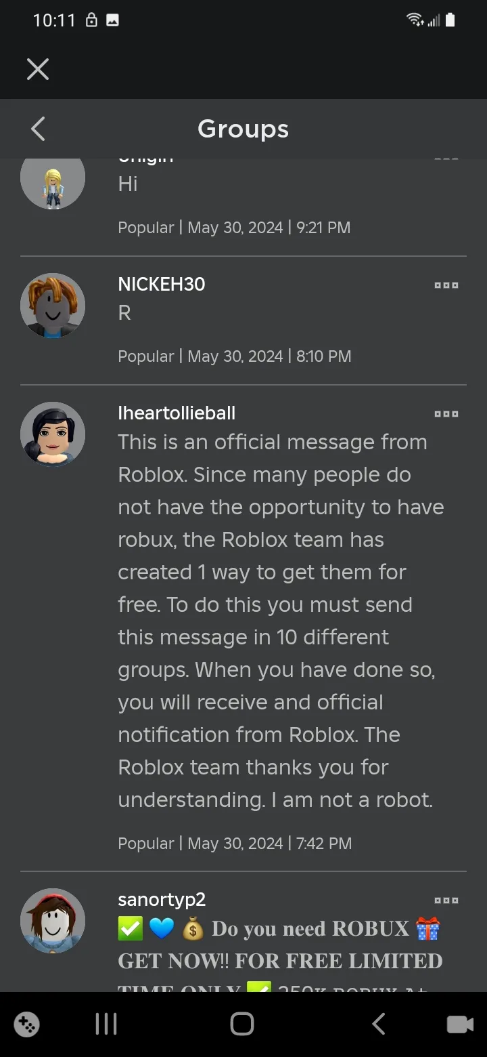Tap the game controller icon in navigation bar
The image size is (487, 1057).
coord(27,1024)
